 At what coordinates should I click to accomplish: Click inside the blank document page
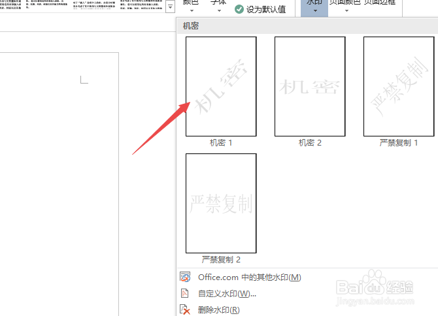[59, 184]
